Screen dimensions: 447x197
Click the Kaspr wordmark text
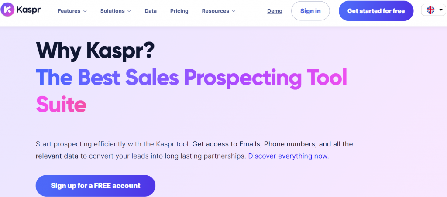tap(29, 11)
